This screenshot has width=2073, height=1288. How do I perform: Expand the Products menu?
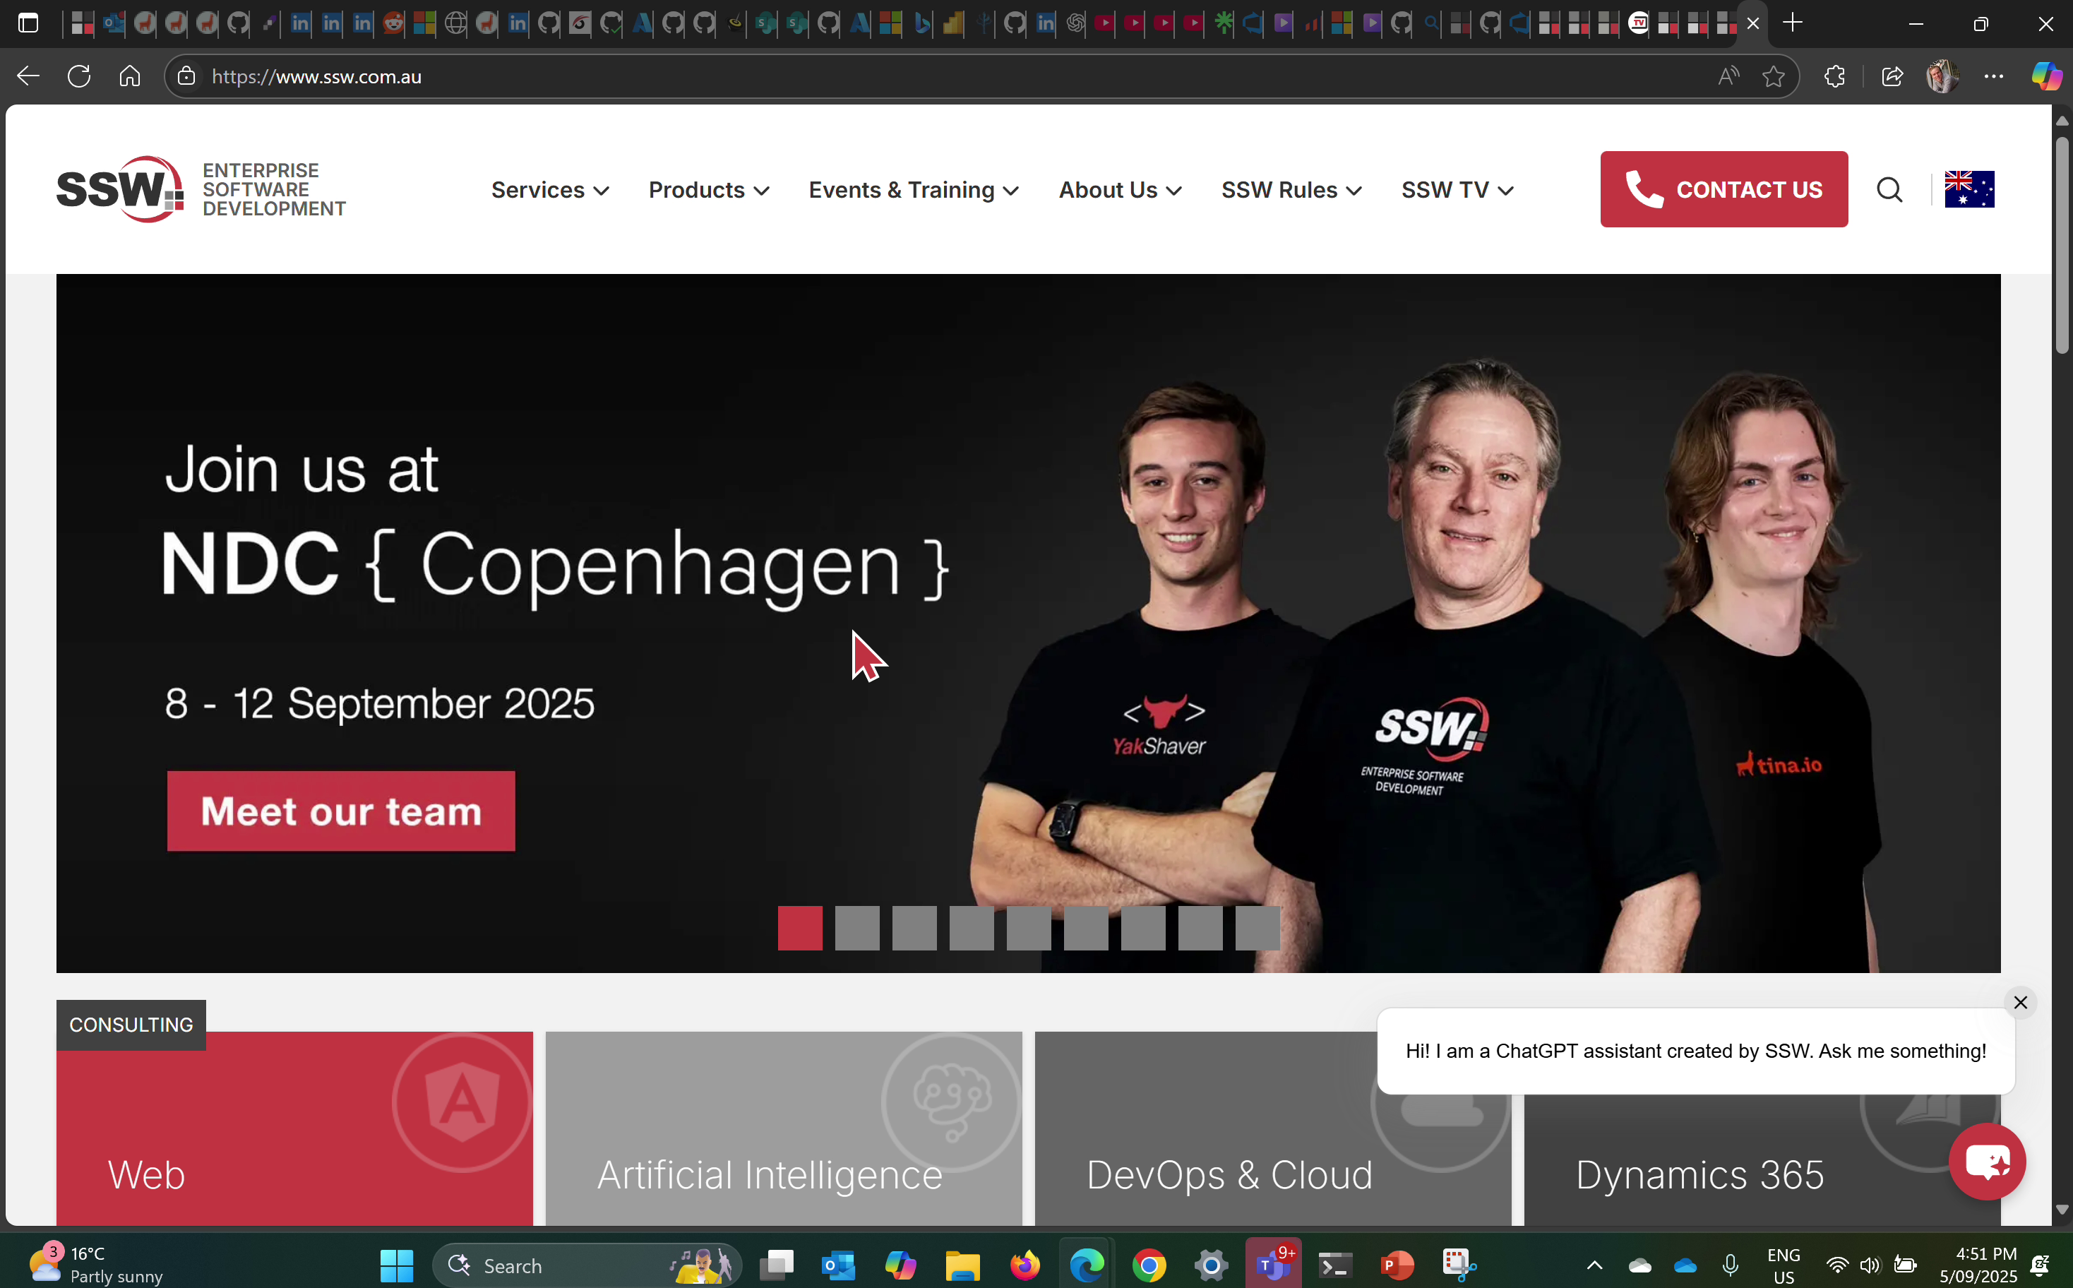tap(709, 190)
